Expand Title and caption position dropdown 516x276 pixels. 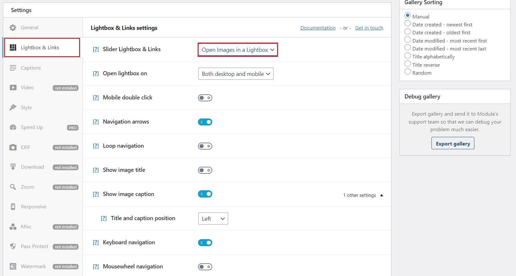pos(213,219)
